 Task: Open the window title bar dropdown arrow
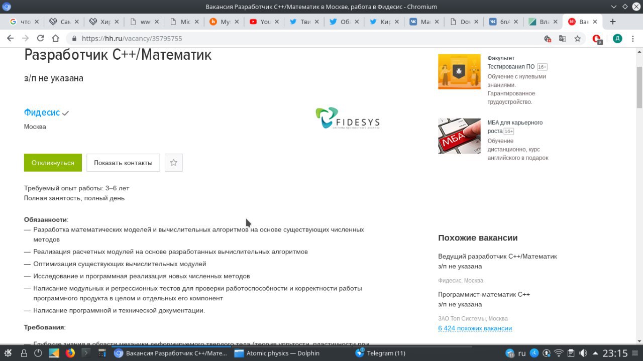tap(614, 7)
